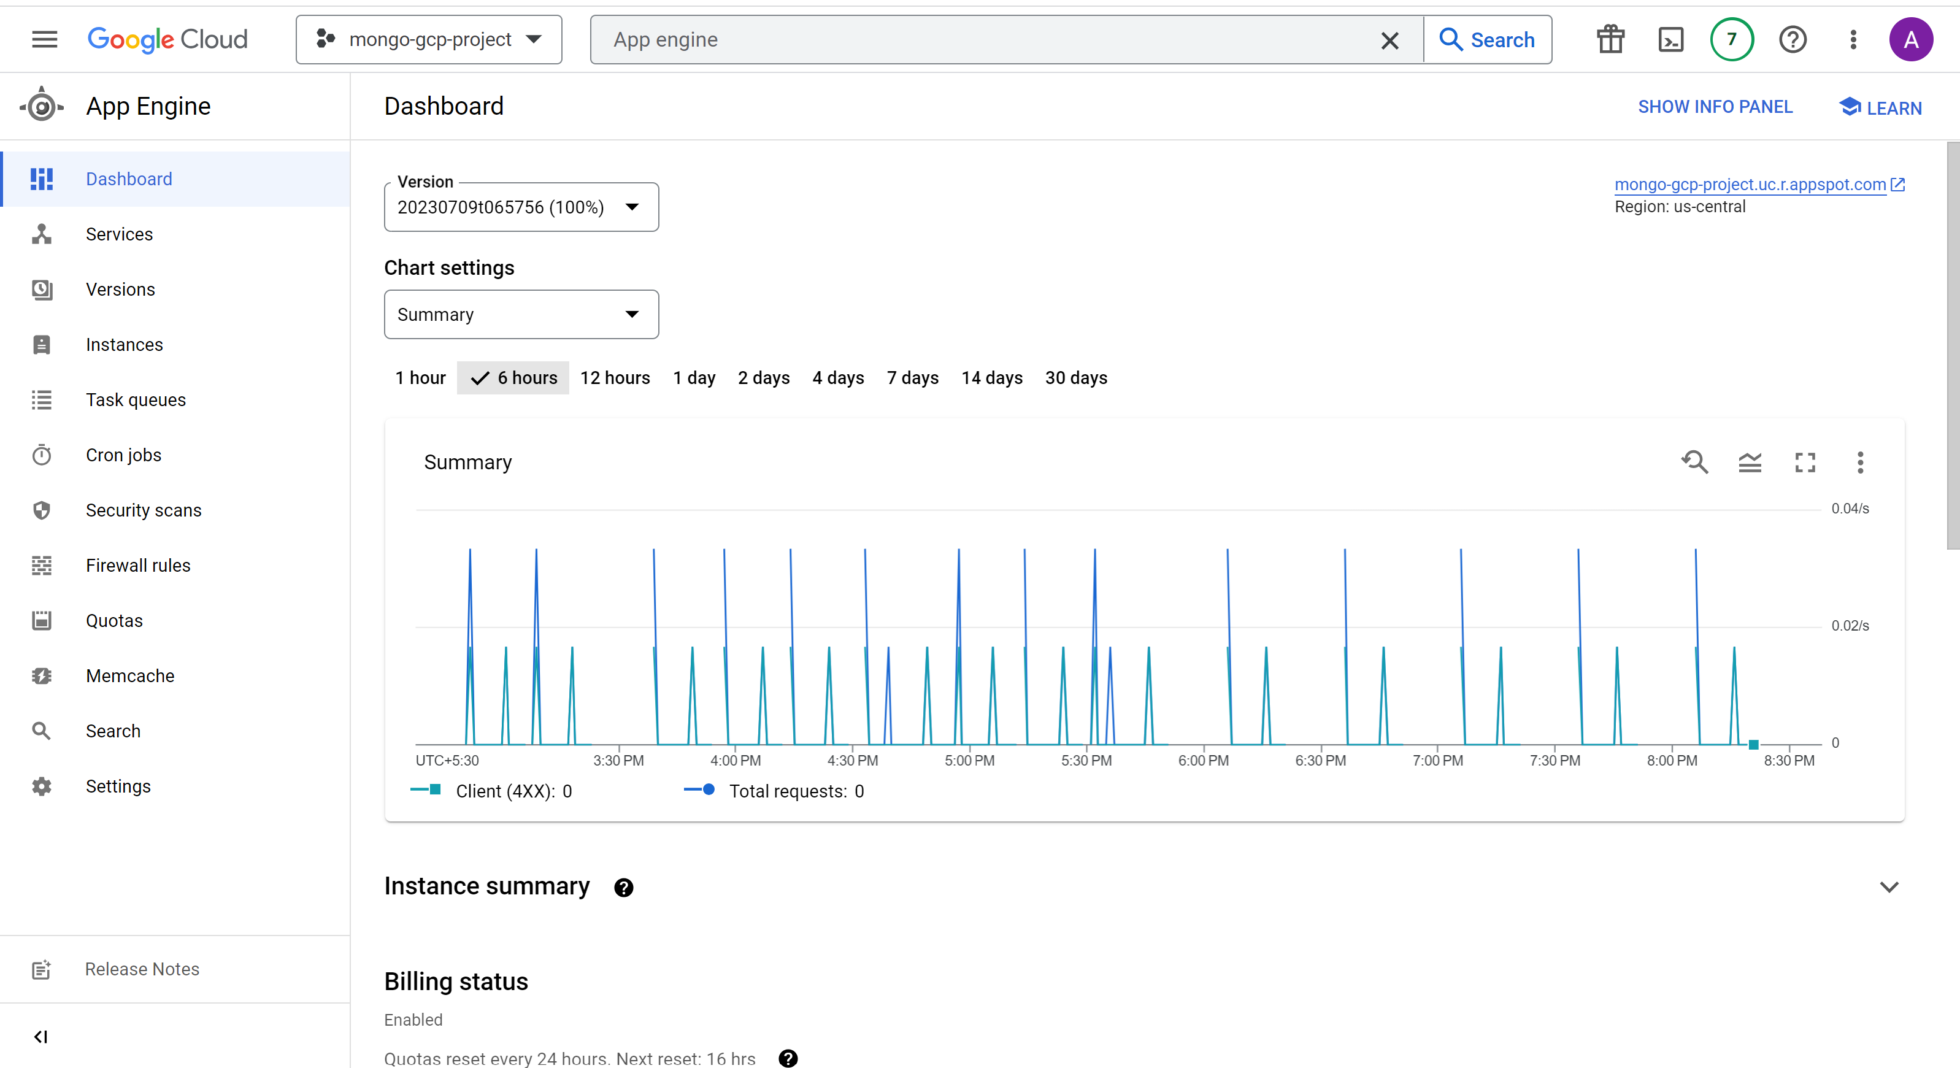Open the mongo-gcp-project appspot link

click(1749, 184)
